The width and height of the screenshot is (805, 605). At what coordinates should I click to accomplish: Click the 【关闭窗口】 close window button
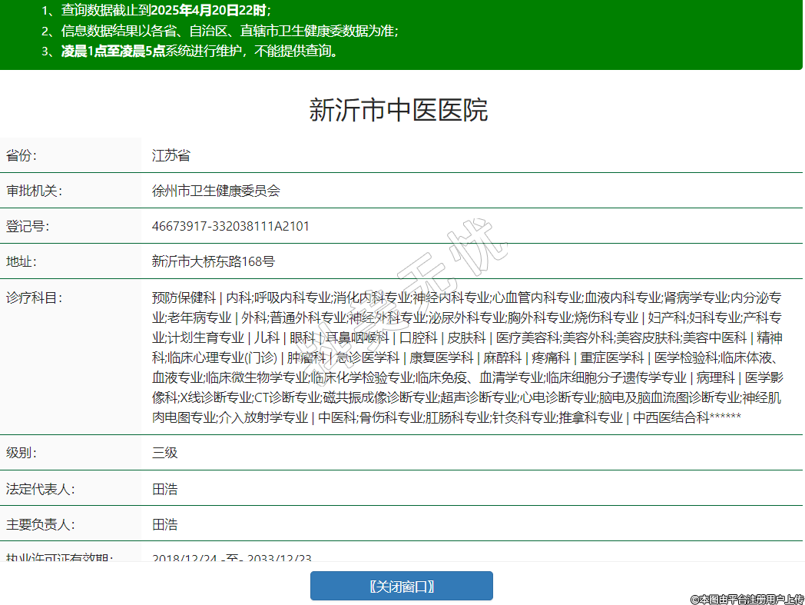pyautogui.click(x=401, y=586)
